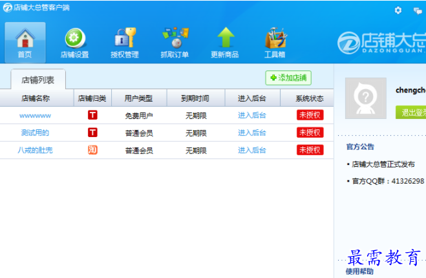426x278 pixels.
Task: Click 普通会员 cell in 八戒的肚兜 row
Action: point(139,151)
